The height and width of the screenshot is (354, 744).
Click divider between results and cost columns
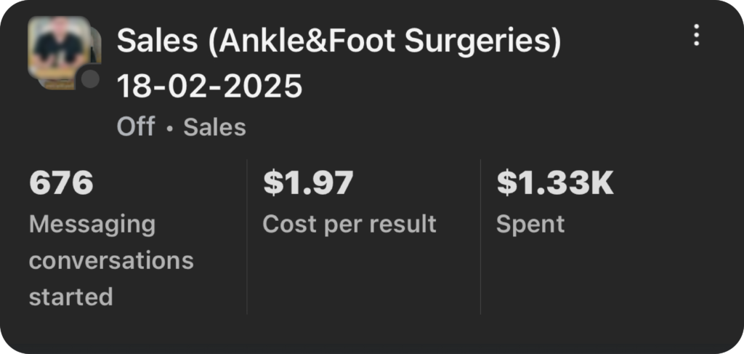247,237
